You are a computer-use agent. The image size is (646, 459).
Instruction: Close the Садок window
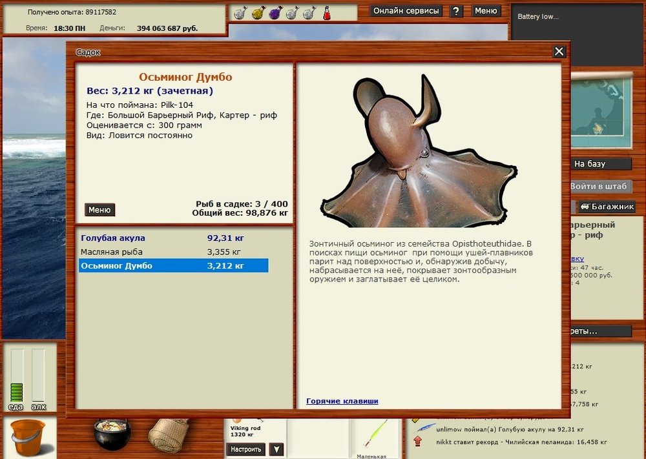click(559, 52)
